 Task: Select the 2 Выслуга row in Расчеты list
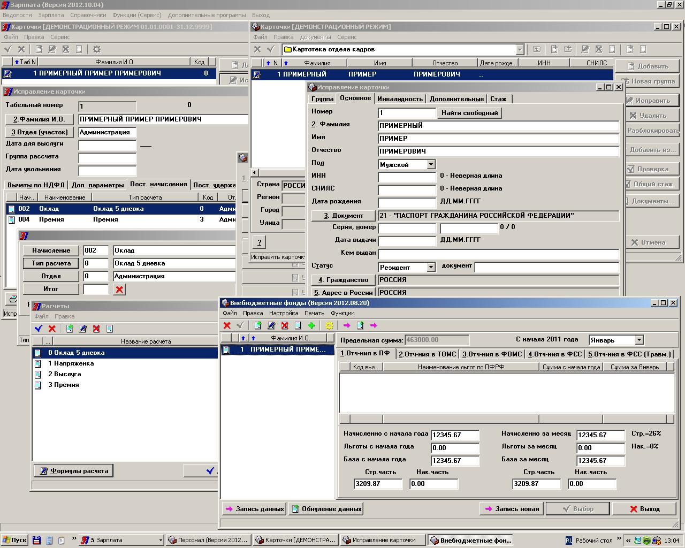click(64, 374)
